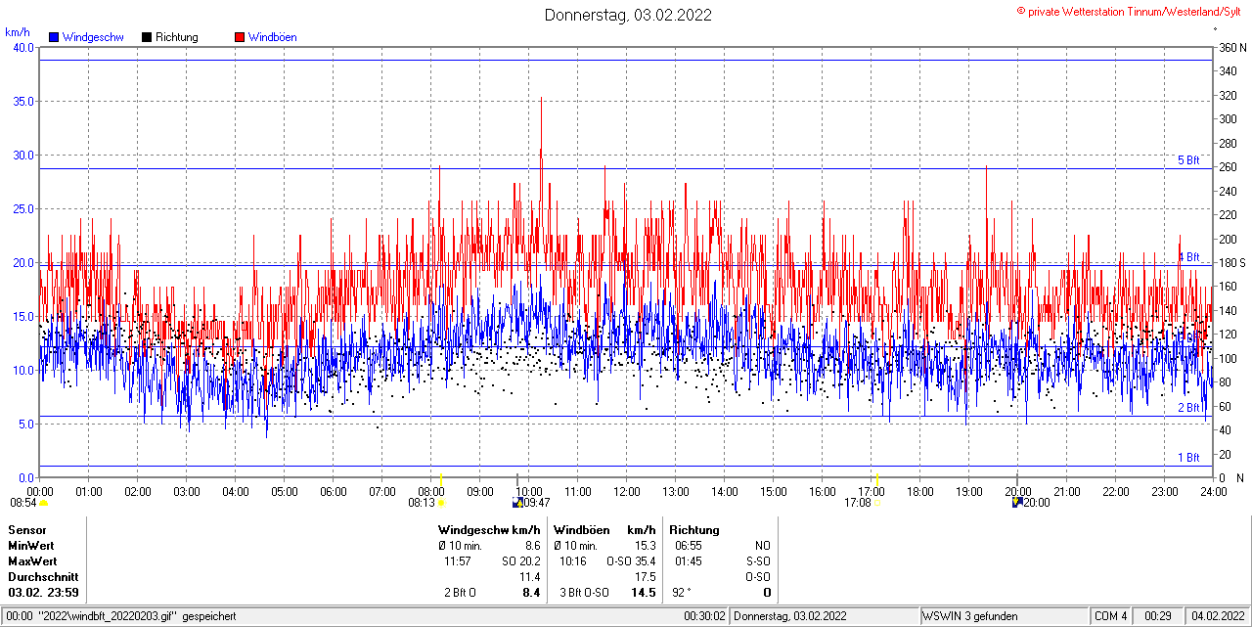This screenshot has height=627, width=1252.
Task: Click the moon icon next to 09:47
Action: [517, 503]
